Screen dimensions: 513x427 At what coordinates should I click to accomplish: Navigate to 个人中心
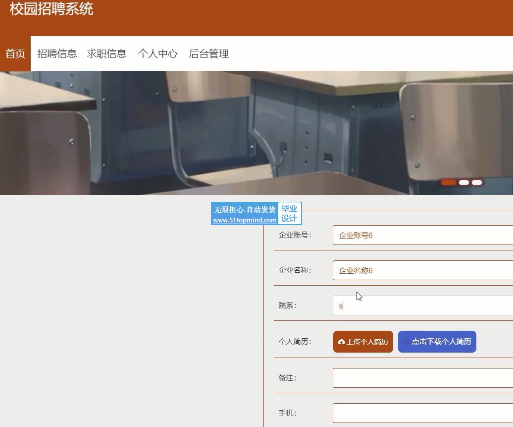click(x=157, y=54)
